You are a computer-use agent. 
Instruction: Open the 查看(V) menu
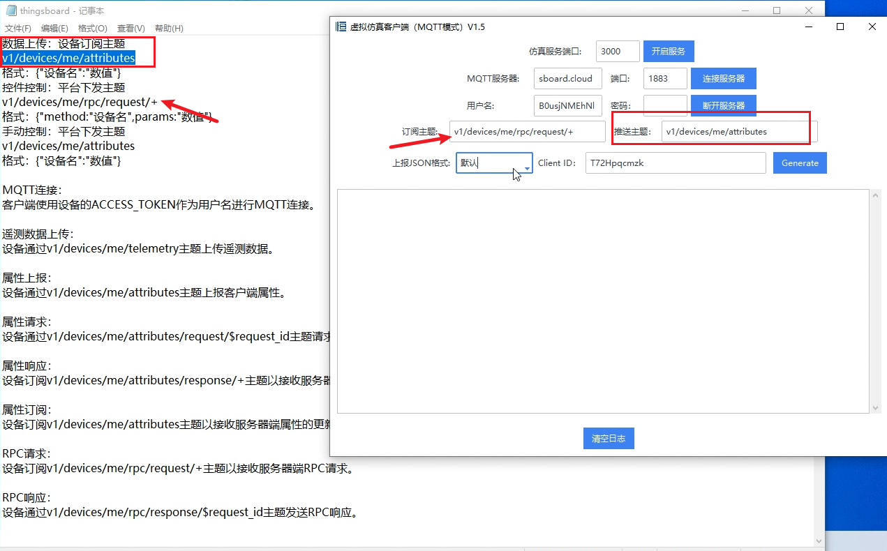pyautogui.click(x=131, y=28)
